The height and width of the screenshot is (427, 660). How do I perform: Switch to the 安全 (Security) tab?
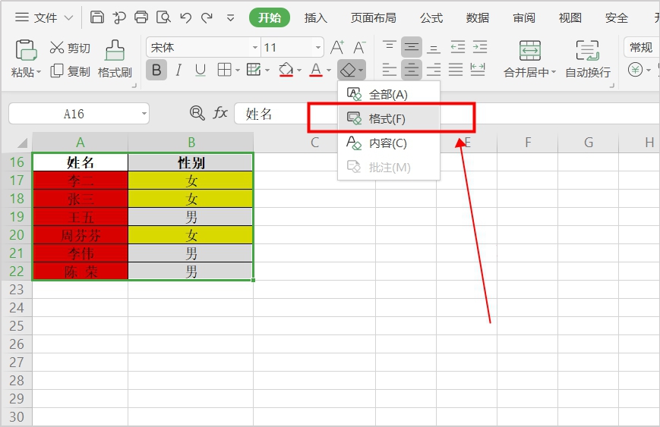point(617,17)
